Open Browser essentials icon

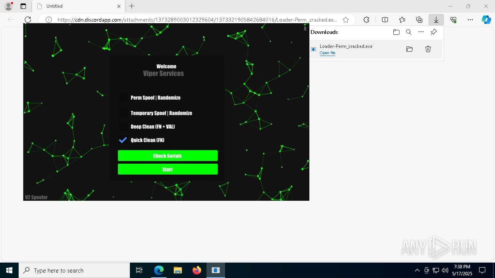[453, 20]
